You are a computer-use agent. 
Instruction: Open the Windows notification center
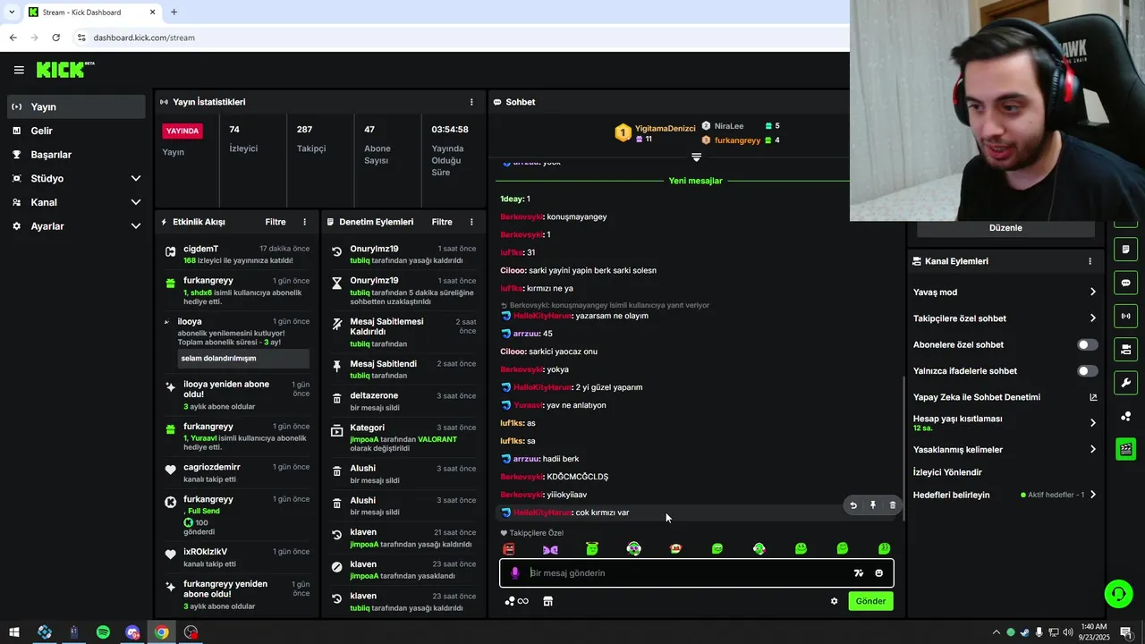[x=1125, y=632]
